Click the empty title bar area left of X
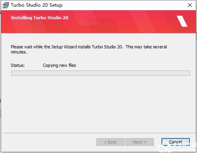This screenshot has width=197, height=153. tap(124, 5)
